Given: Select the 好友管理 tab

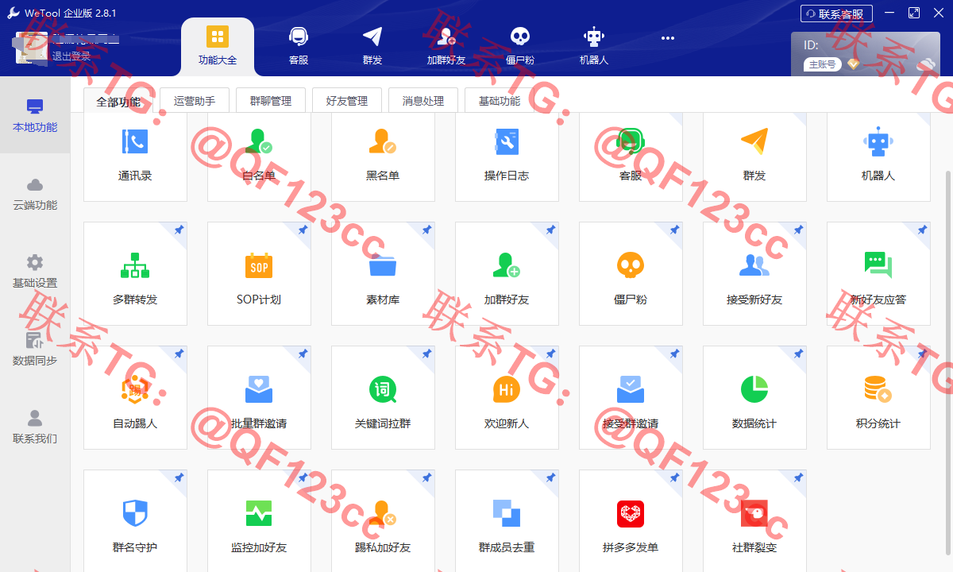Looking at the screenshot, I should pyautogui.click(x=347, y=101).
